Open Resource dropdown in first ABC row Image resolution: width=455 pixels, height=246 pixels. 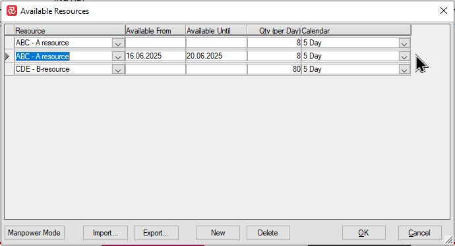coord(118,43)
